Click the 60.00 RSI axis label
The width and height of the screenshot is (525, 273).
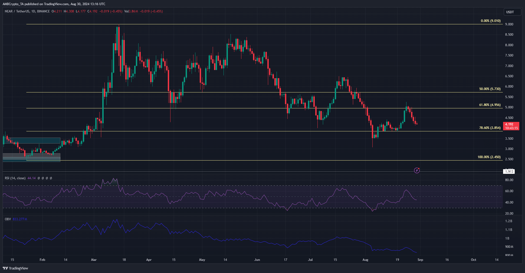click(x=509, y=191)
